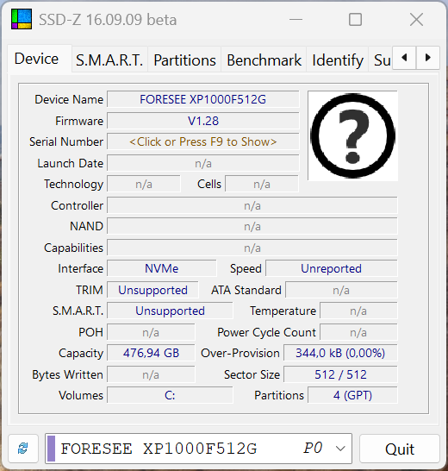Click the Quit button

(400, 449)
